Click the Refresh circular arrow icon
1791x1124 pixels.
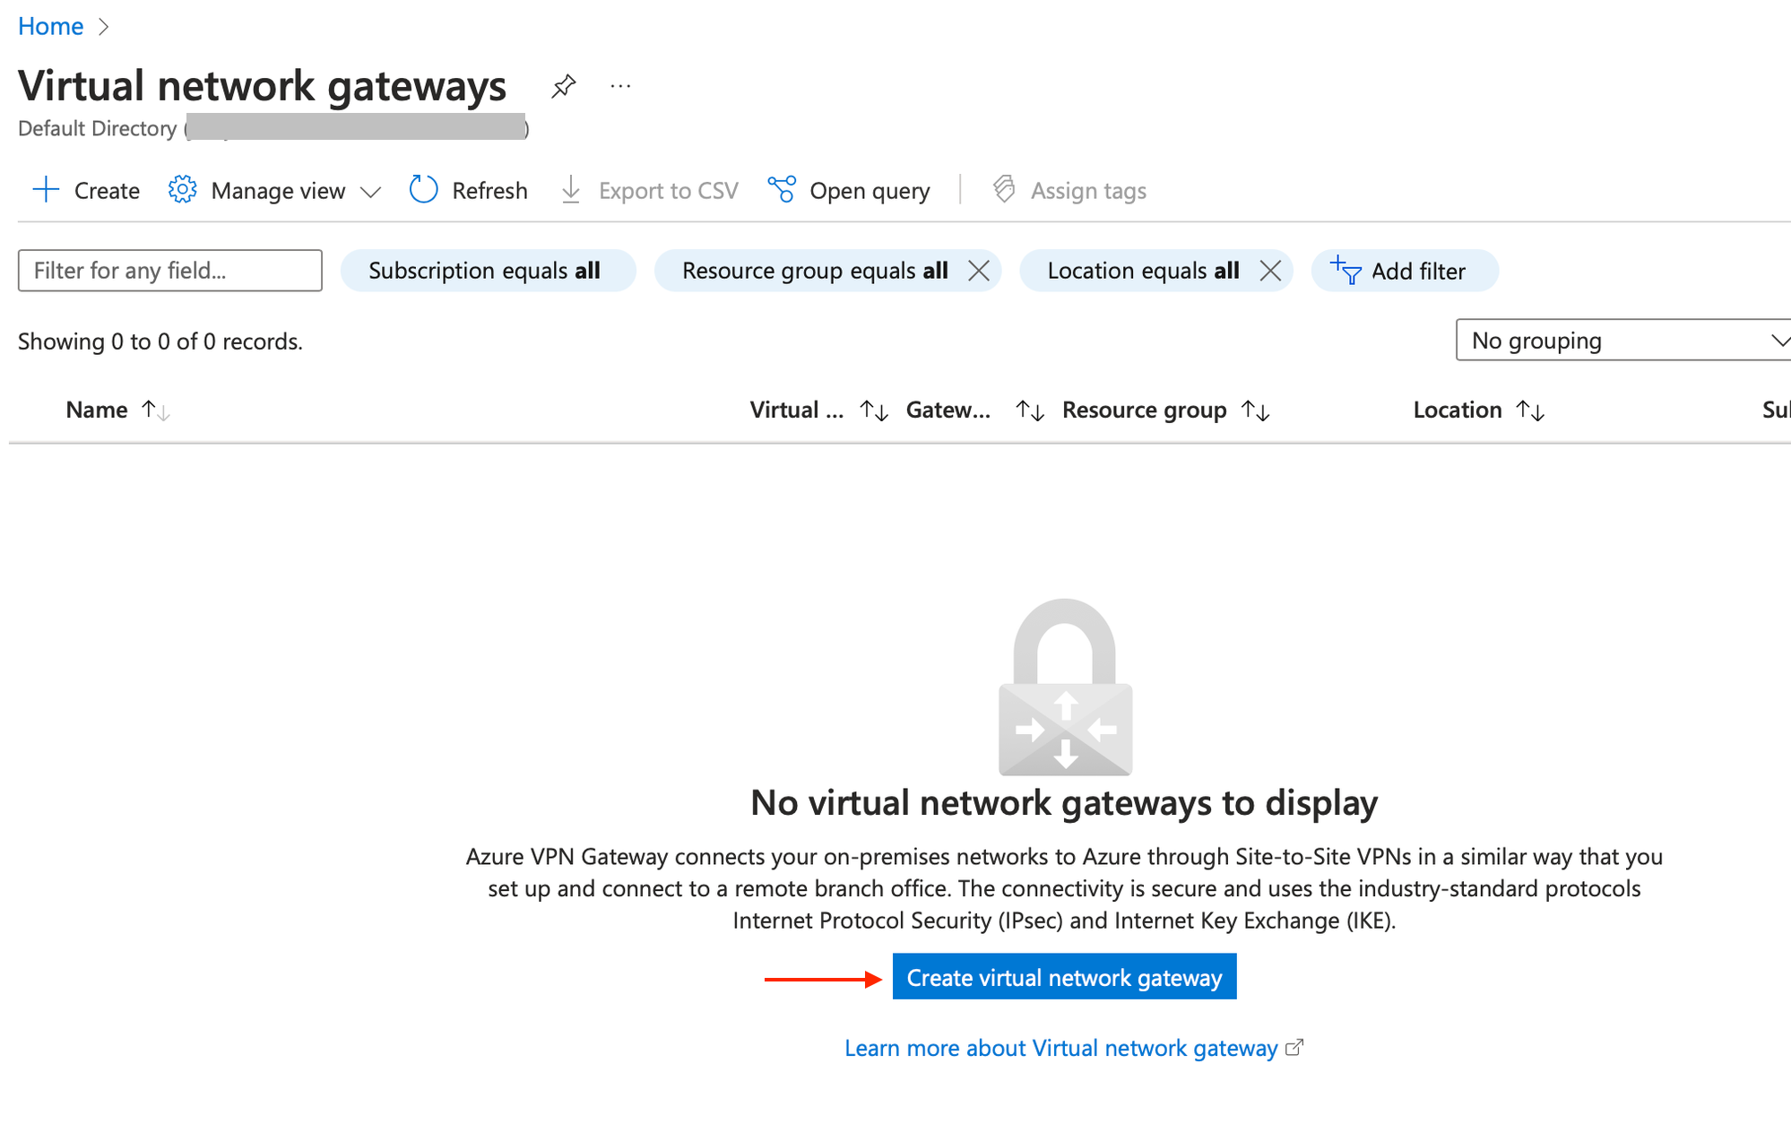coord(421,192)
